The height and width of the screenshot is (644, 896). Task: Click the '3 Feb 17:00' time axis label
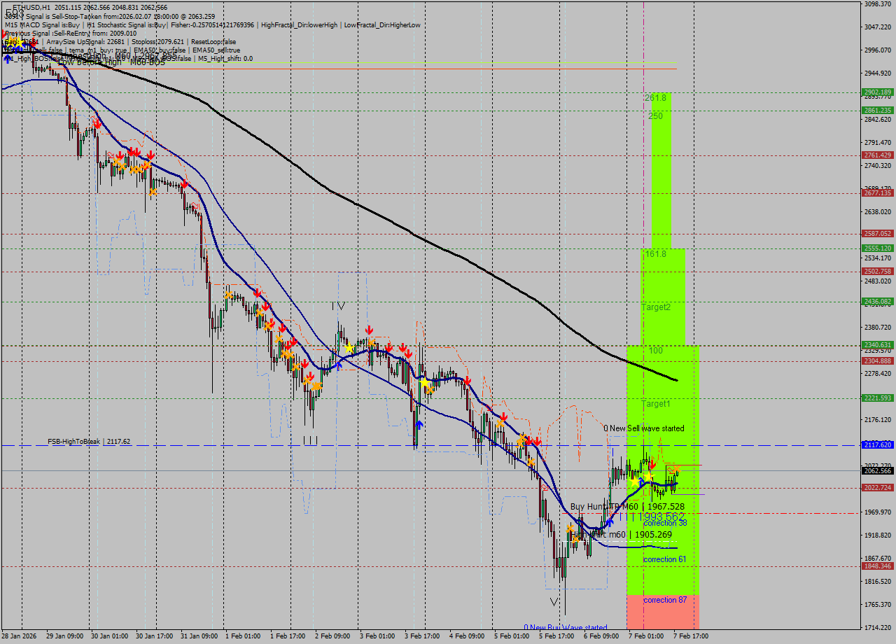click(x=422, y=636)
